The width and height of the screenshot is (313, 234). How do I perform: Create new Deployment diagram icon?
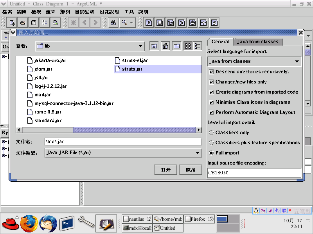[x=214, y=23]
